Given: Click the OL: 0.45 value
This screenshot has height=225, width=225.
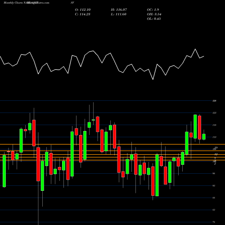Looking at the screenshot, I should [x=154, y=19].
